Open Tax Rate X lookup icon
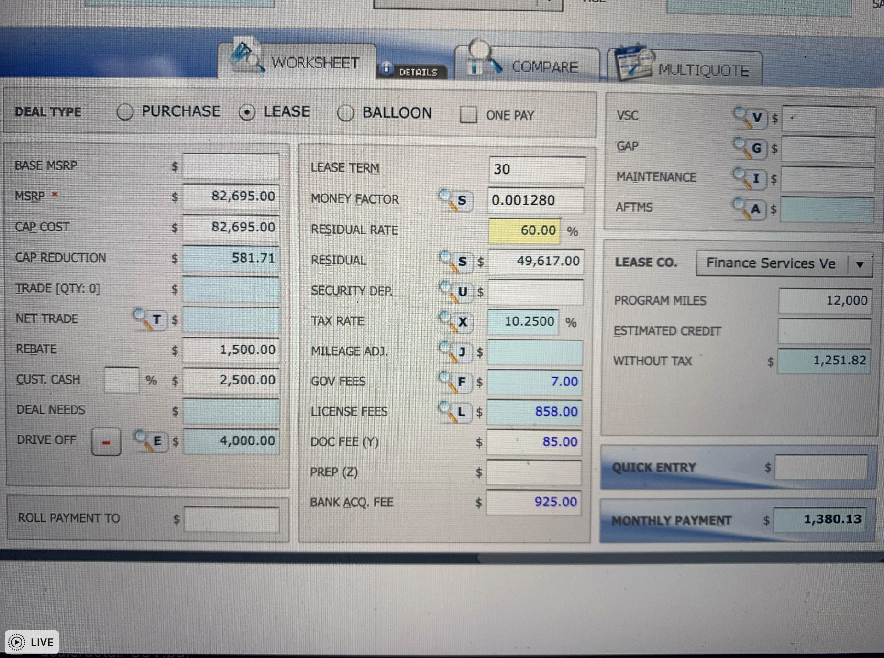Image resolution: width=884 pixels, height=658 pixels. (x=456, y=322)
